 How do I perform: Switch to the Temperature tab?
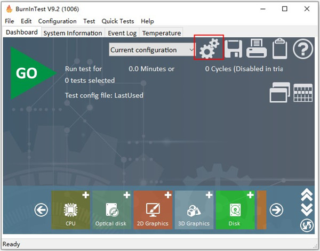162,33
